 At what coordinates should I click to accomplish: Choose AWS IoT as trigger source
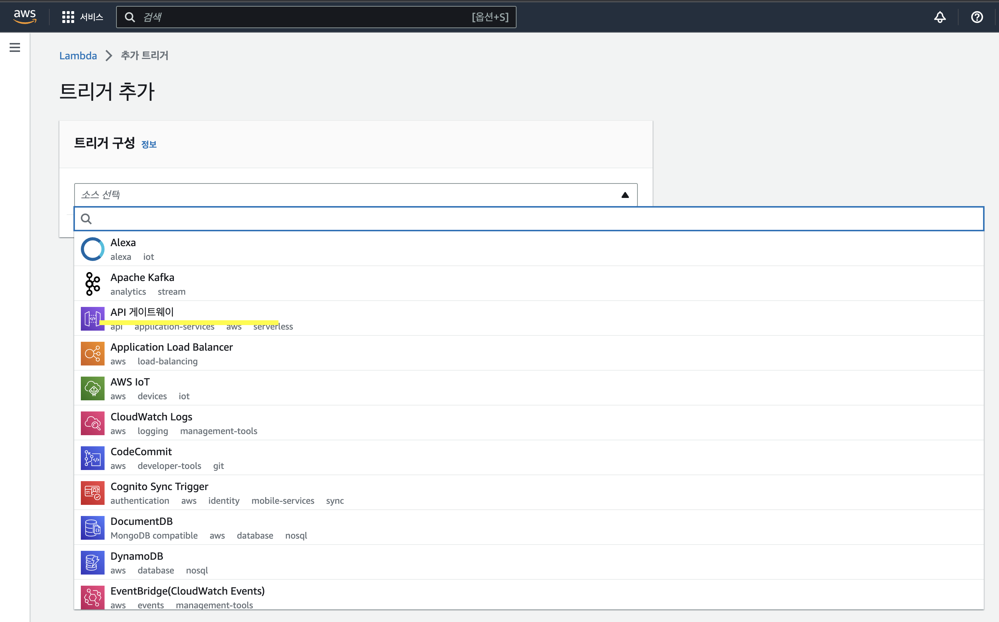point(130,382)
